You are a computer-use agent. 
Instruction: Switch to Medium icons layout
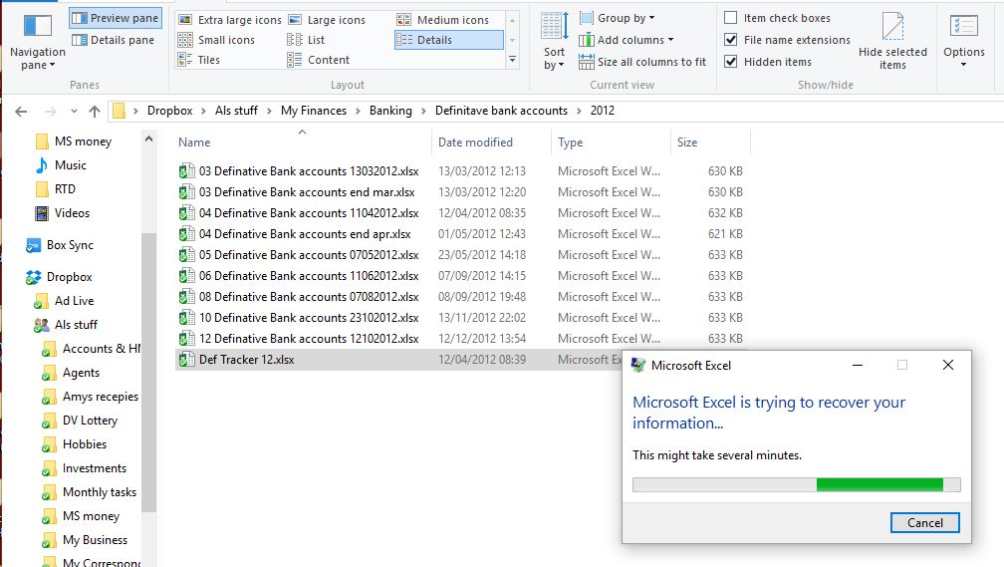pyautogui.click(x=442, y=20)
